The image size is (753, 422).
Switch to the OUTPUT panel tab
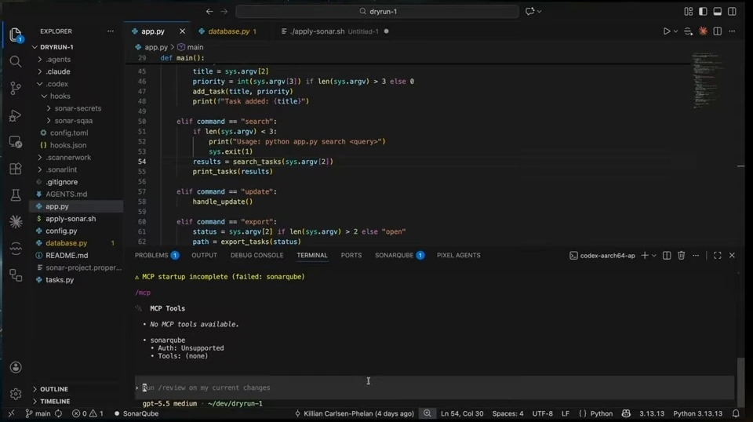click(x=204, y=256)
